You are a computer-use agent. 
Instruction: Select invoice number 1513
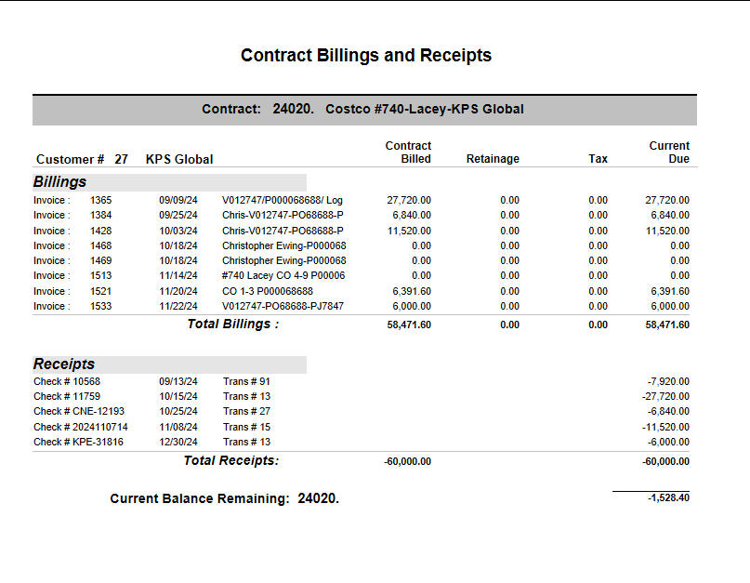(101, 275)
